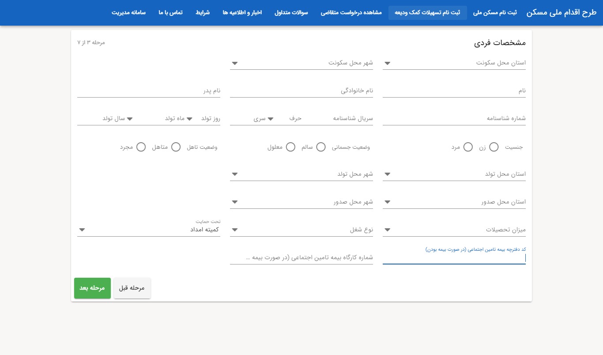Open the روز تولد dropdown

click(x=204, y=119)
